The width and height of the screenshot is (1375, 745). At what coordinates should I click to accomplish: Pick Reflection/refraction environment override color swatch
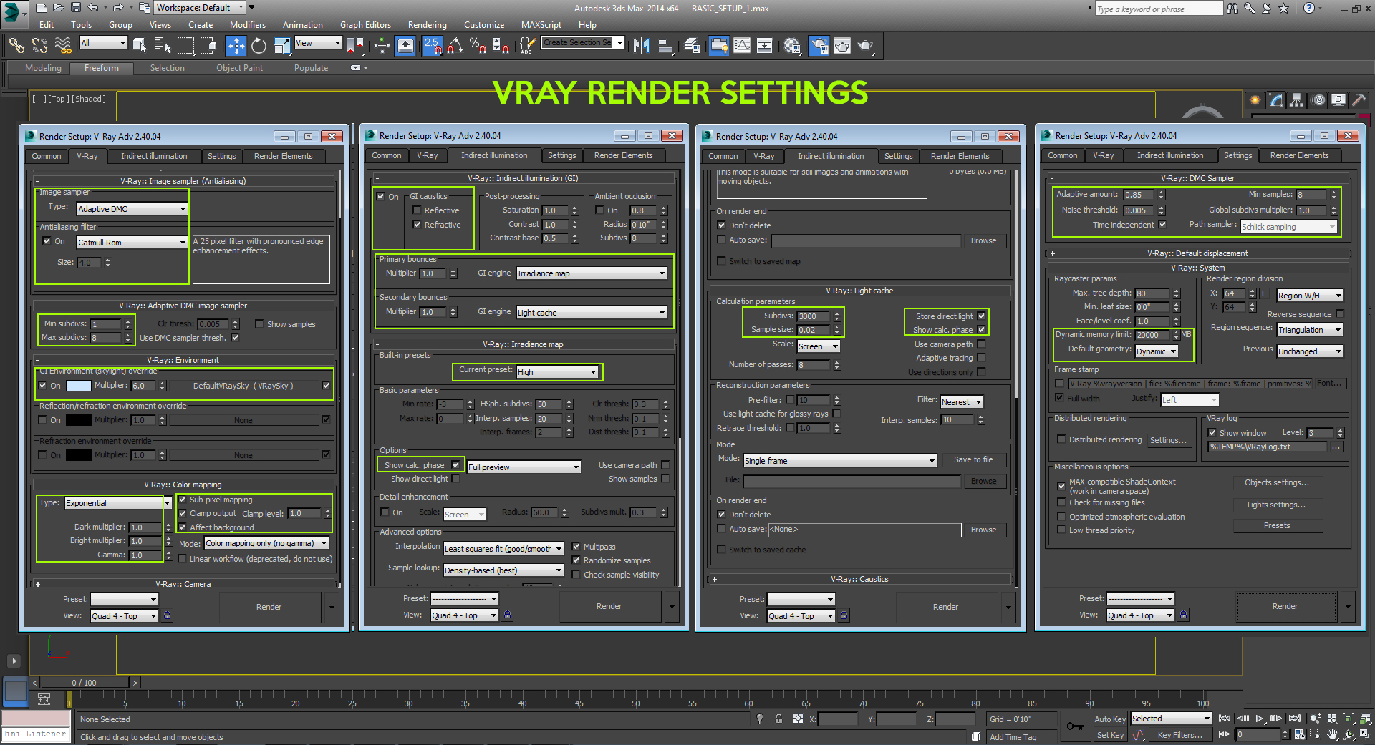79,420
